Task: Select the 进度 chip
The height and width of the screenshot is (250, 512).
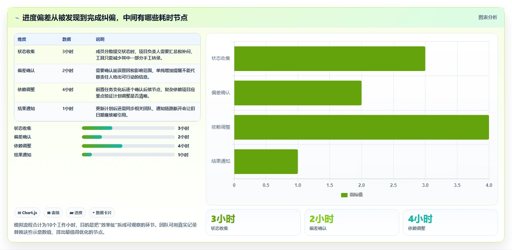Action: [x=76, y=213]
